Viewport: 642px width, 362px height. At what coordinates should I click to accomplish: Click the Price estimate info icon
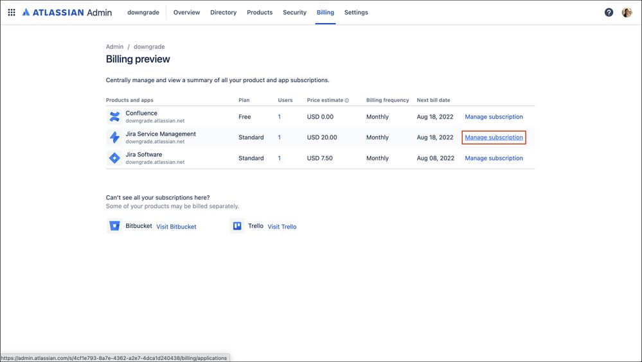(x=347, y=100)
